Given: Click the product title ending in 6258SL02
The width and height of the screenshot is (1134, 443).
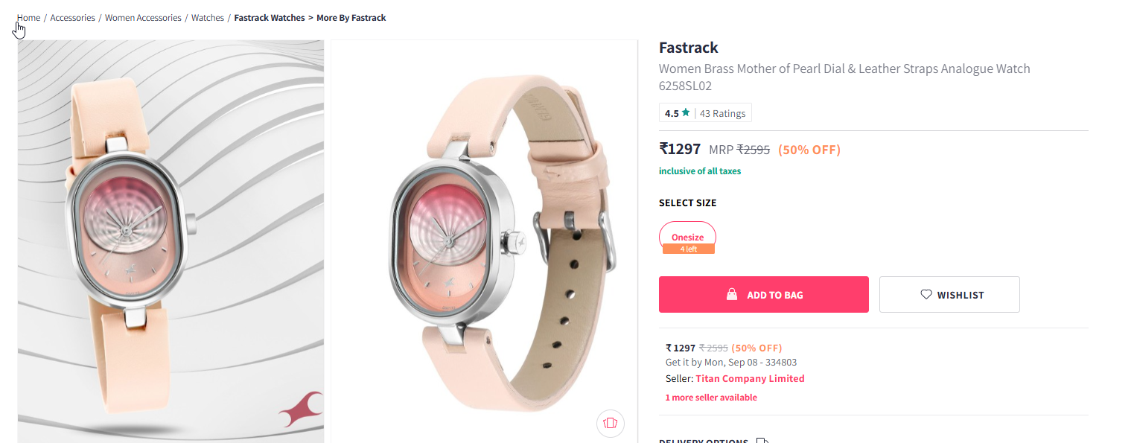Looking at the screenshot, I should [x=844, y=77].
